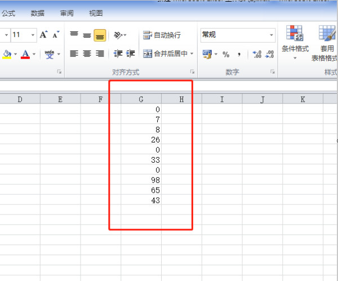Decrease the cell indent

click(x=118, y=53)
